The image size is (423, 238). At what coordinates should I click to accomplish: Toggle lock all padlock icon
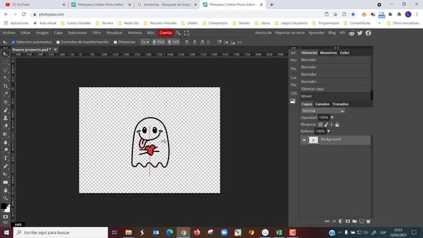coord(337,125)
